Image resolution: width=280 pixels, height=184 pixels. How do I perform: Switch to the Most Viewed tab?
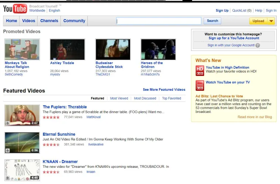(x=119, y=98)
